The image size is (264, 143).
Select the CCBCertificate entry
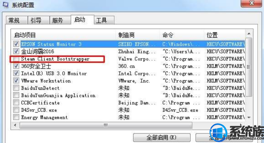coord(40,103)
